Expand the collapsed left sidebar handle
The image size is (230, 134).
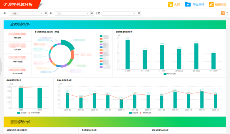pyautogui.click(x=1, y=67)
